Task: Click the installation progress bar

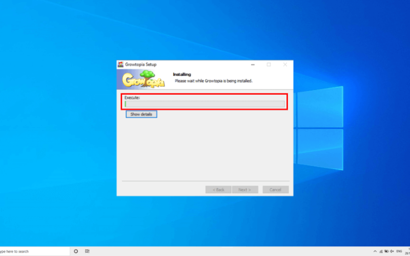Action: [204, 104]
